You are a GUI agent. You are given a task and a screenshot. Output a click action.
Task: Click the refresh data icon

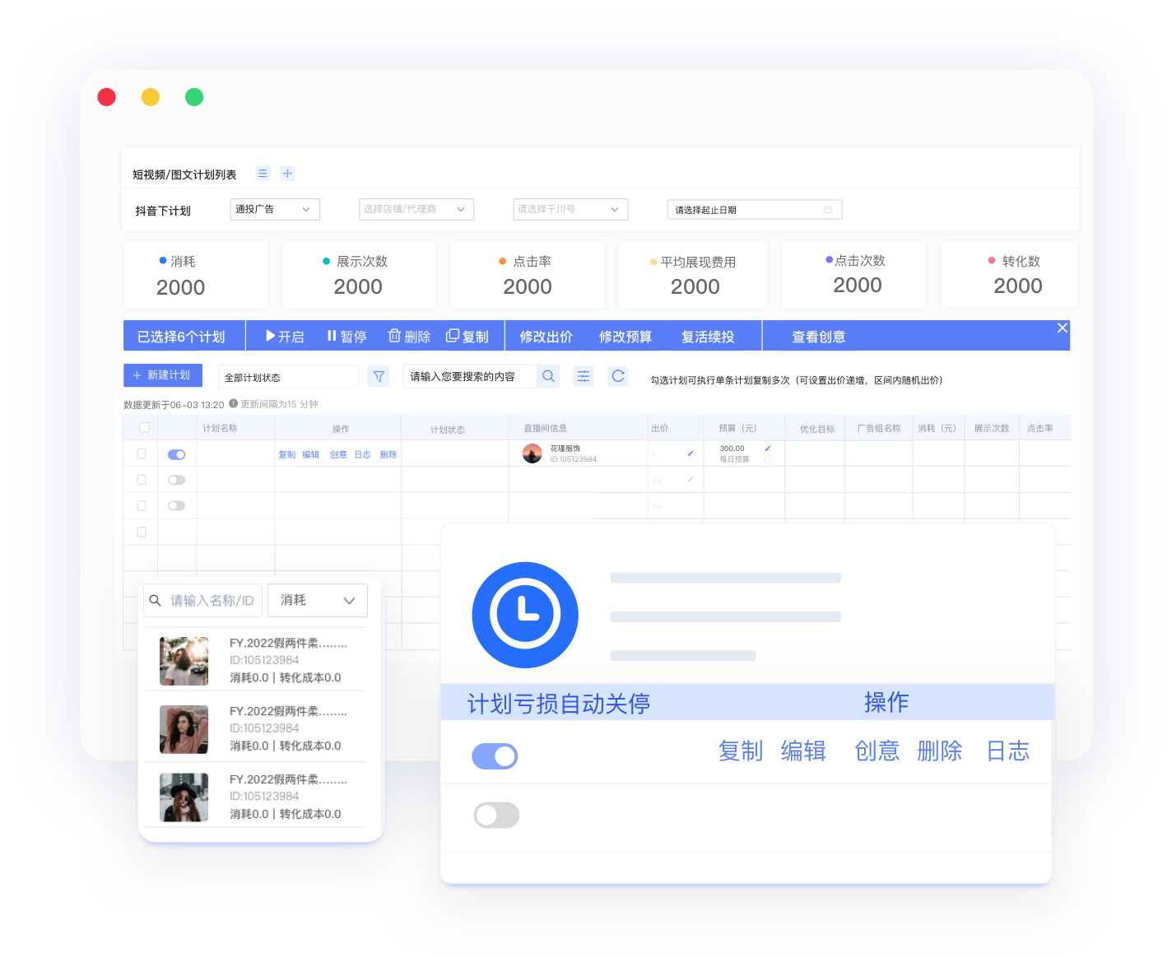(x=618, y=376)
